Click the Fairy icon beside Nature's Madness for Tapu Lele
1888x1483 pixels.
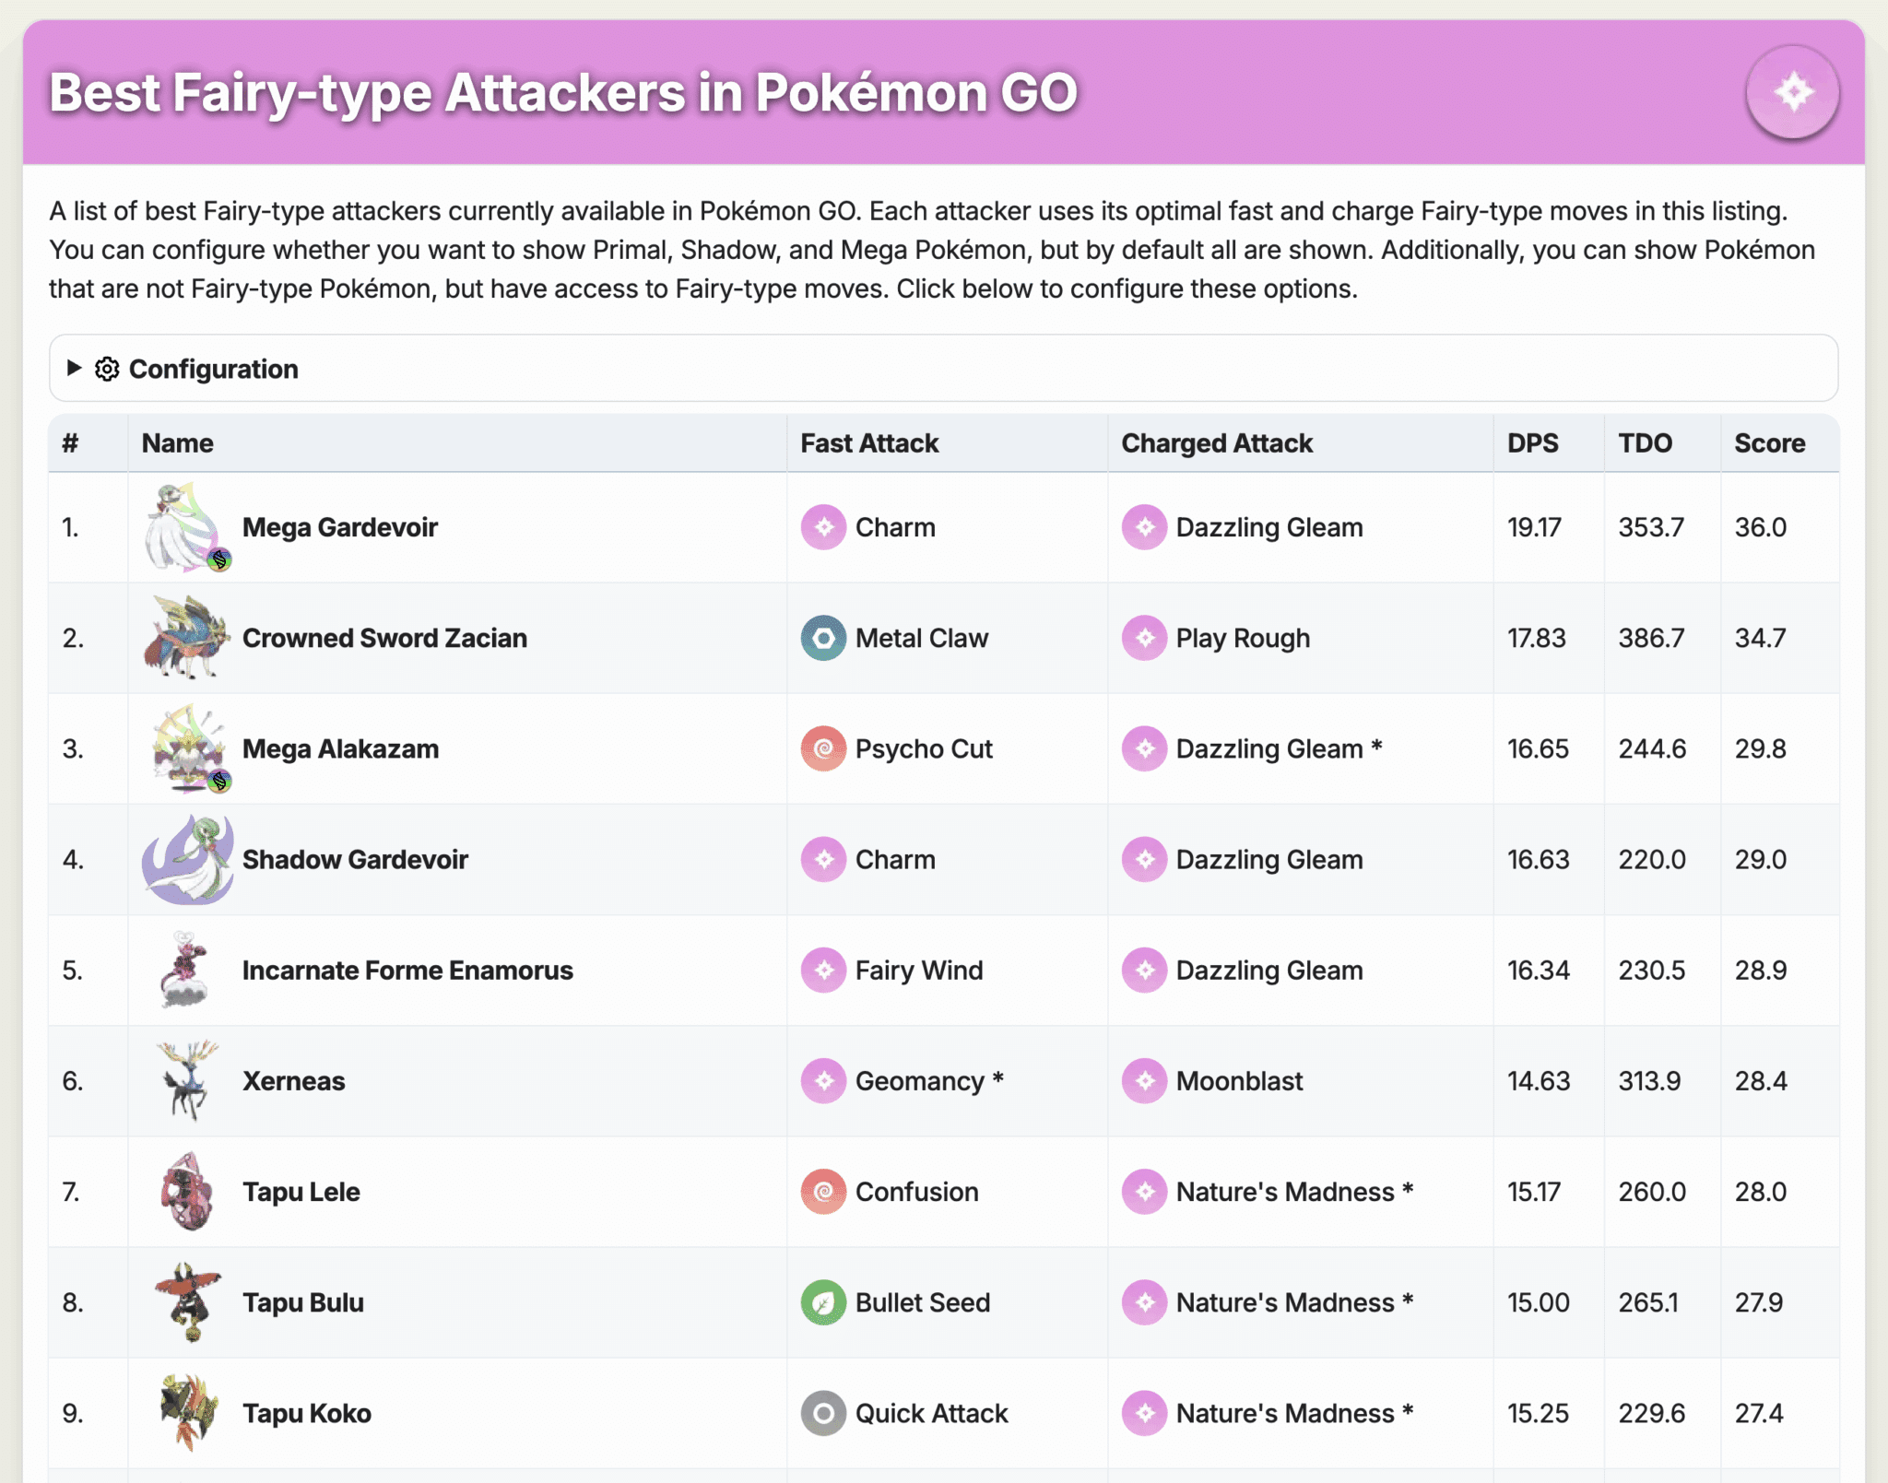tap(1143, 1191)
